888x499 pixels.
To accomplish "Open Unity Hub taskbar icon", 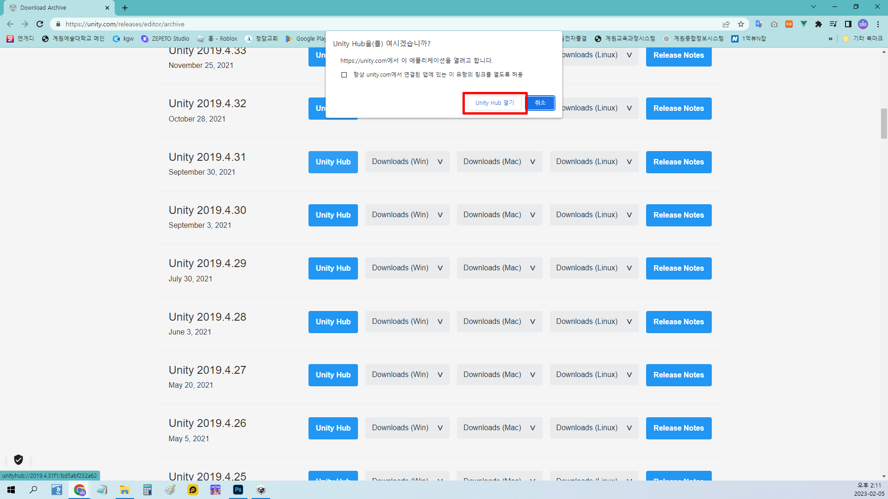I will pyautogui.click(x=261, y=490).
